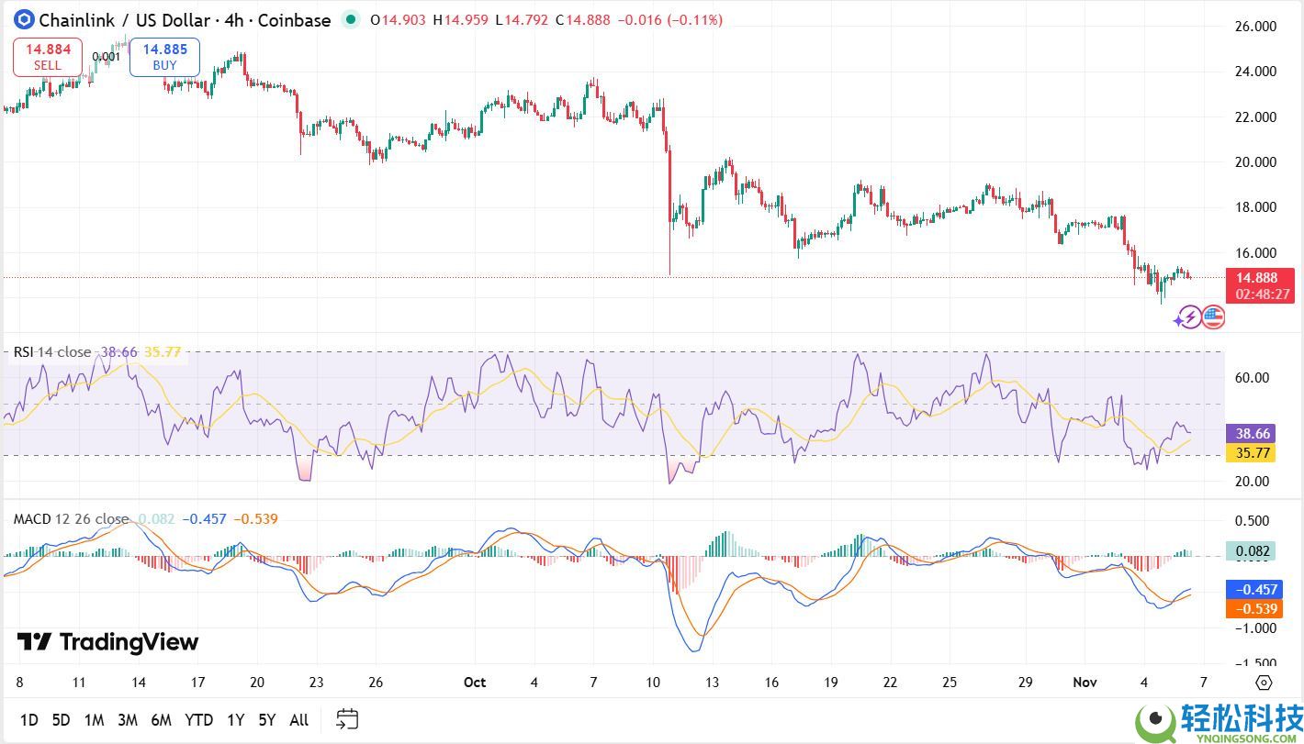Click the orange -0.539 value in MACD legend
Viewport: 1304px width, 744px height.
[x=255, y=519]
